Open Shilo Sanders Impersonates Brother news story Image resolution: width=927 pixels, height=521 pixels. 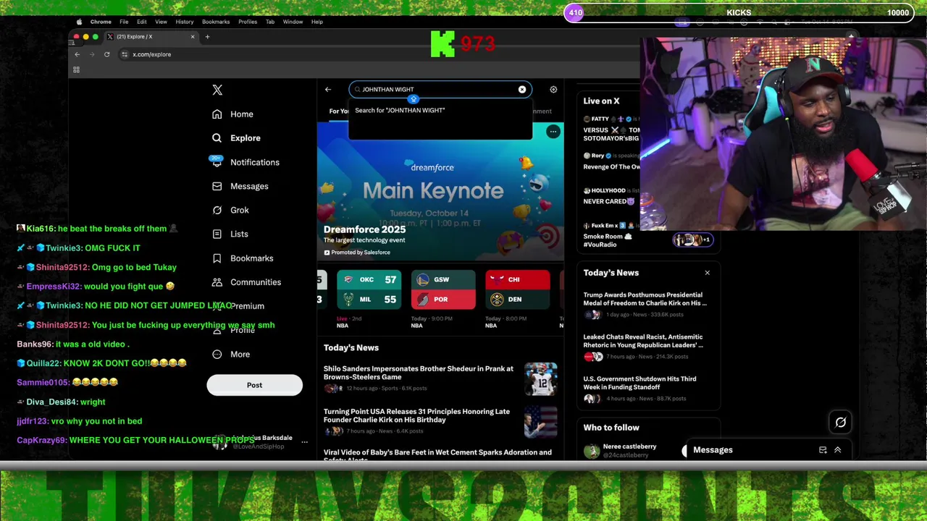[440, 378]
